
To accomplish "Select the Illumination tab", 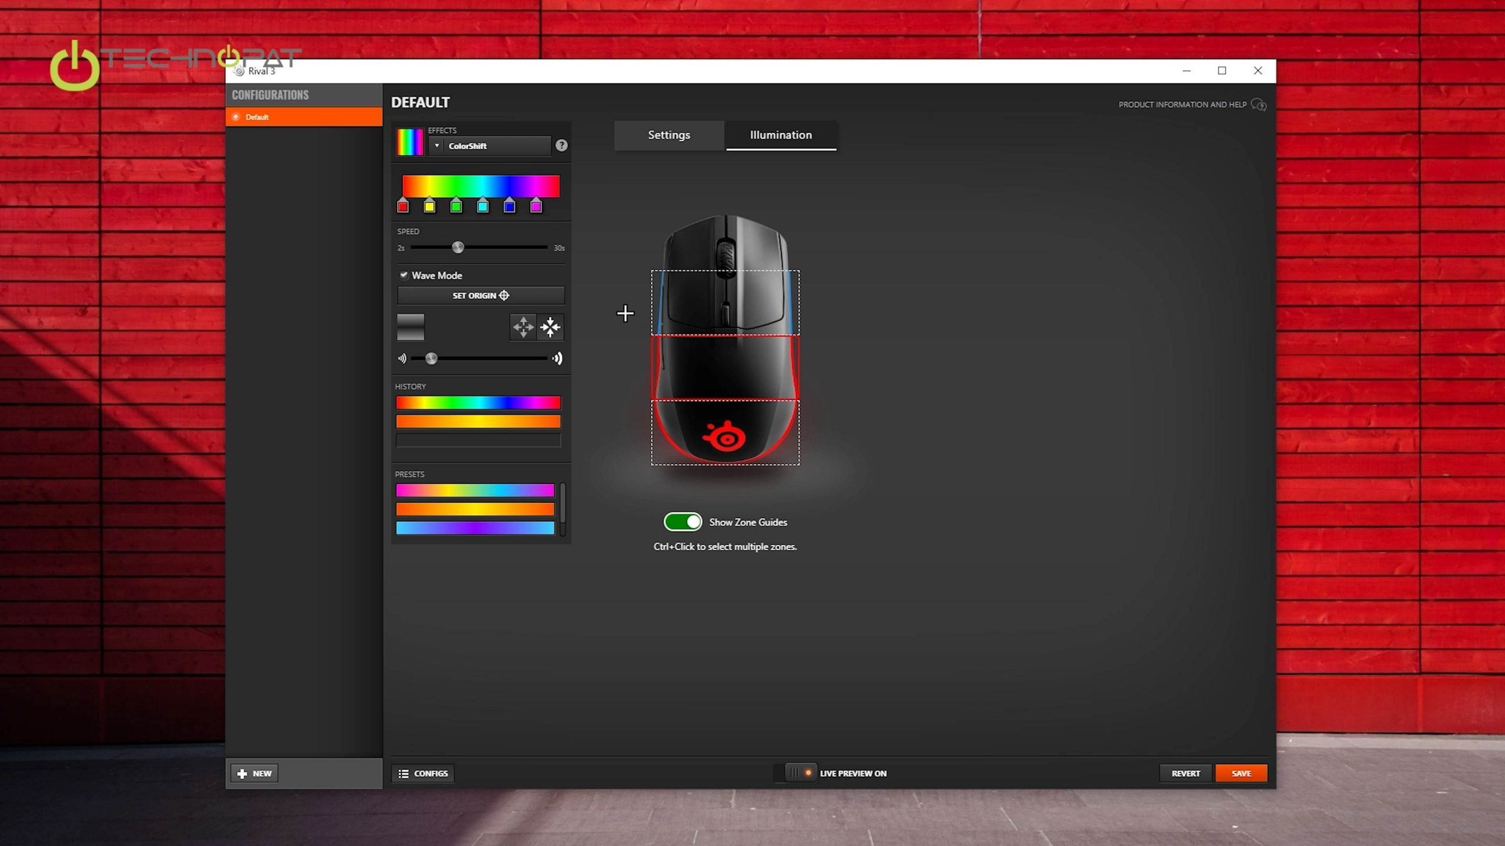I will (781, 135).
